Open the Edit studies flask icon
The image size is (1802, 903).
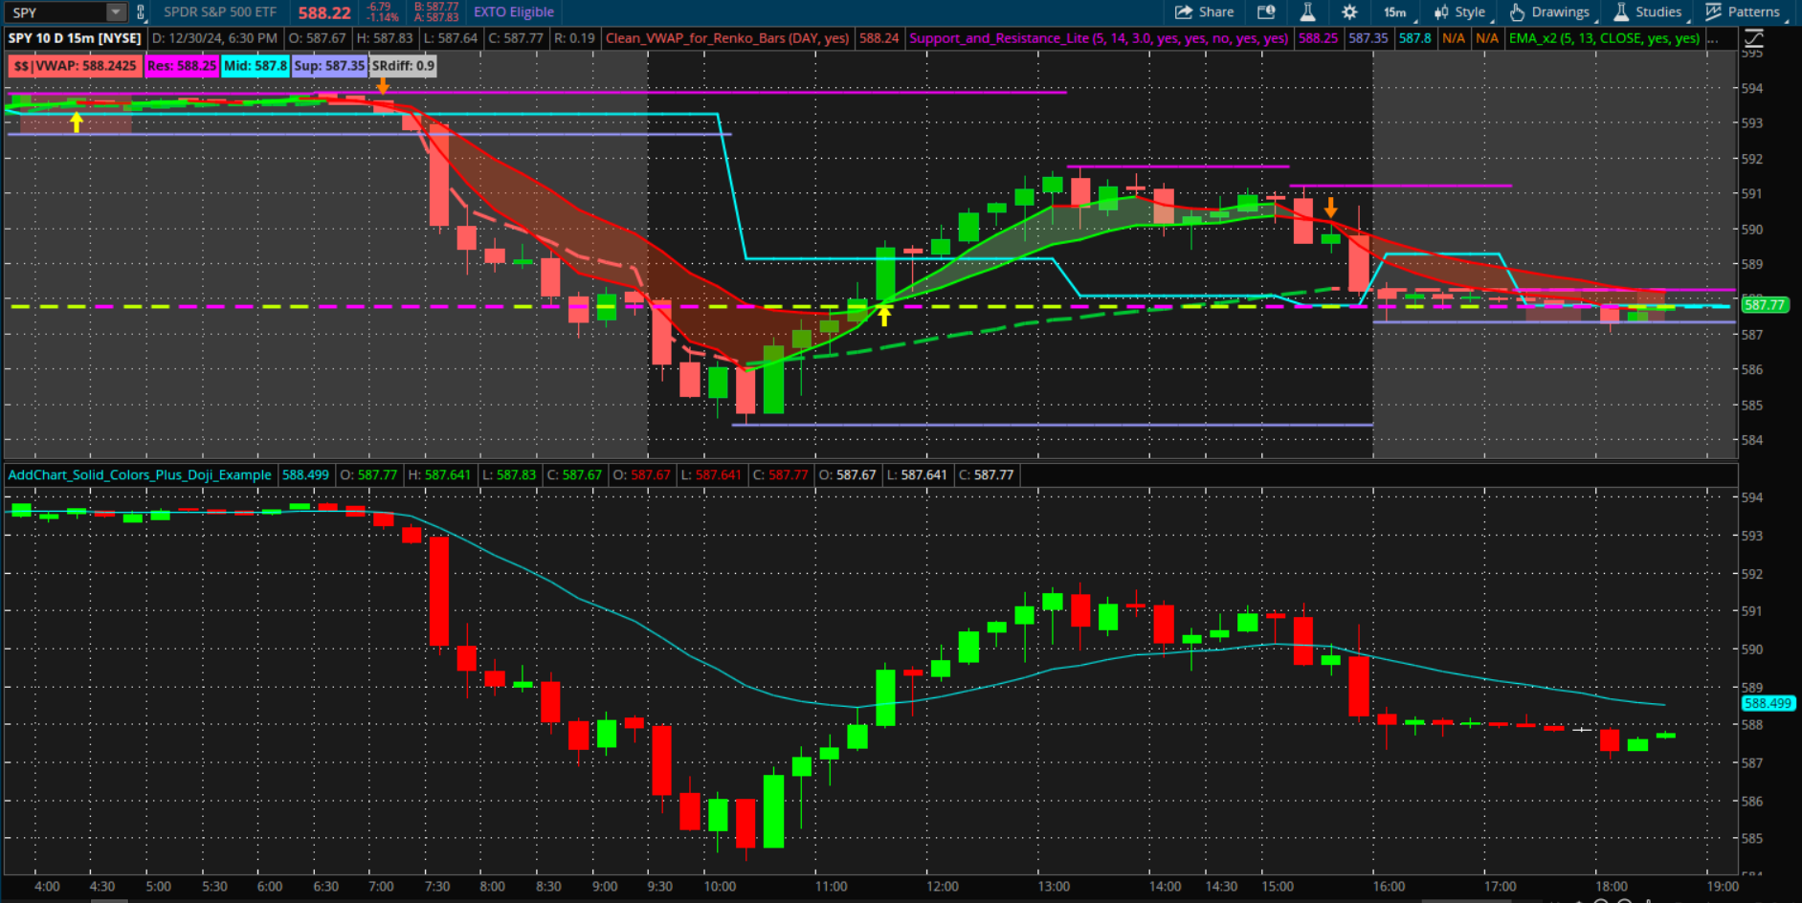1307,12
